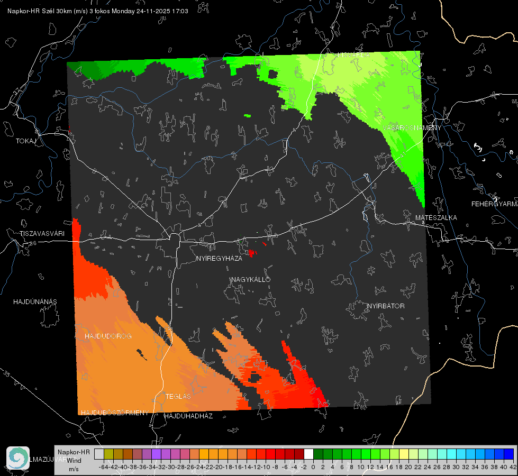Click the MÁTÉSZALKA town label

tap(436, 218)
